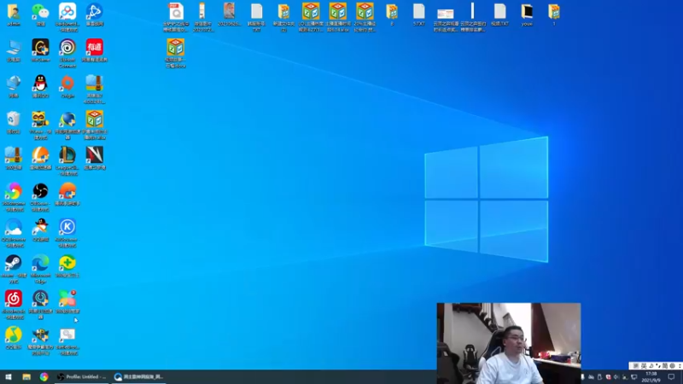
Task: Select the PDF file at top of desktop
Action: [176, 17]
